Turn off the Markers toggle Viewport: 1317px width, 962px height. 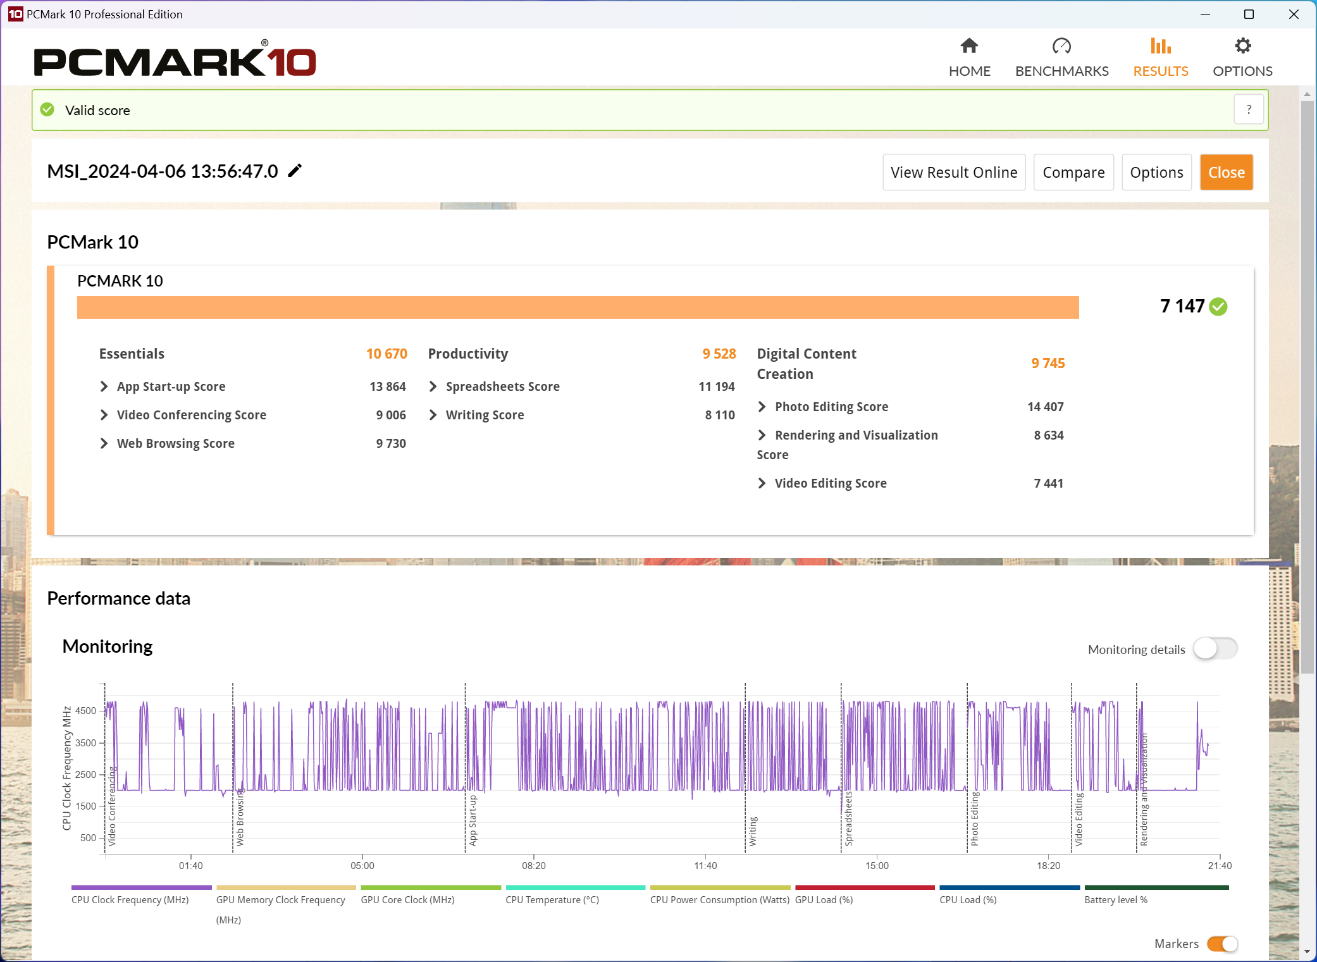[x=1222, y=944]
